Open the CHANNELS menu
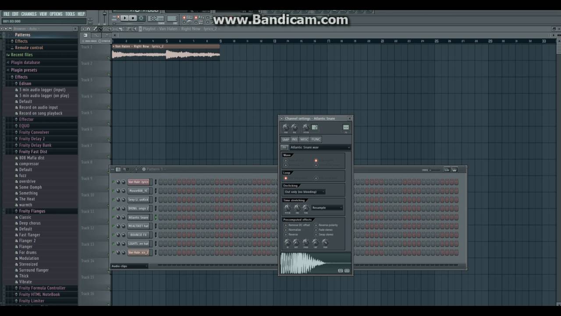This screenshot has width=561, height=316. 29,14
